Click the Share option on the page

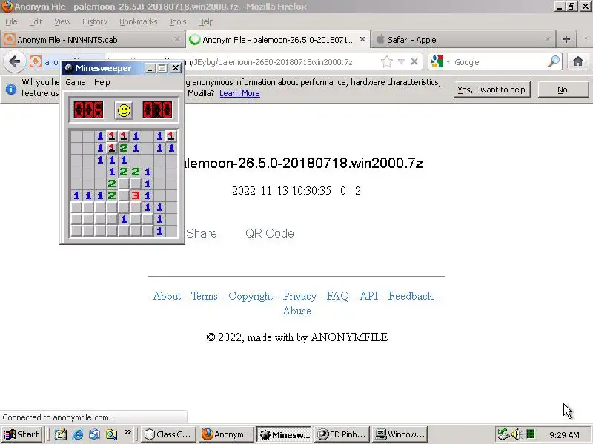202,233
